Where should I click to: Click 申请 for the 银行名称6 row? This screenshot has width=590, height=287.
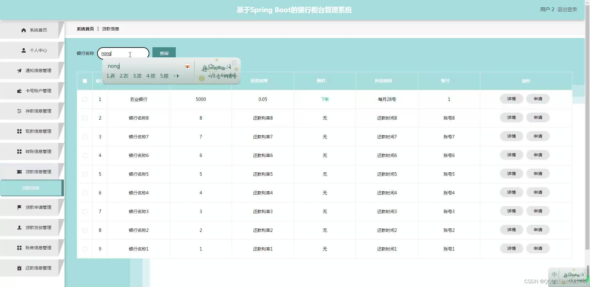tap(538, 155)
